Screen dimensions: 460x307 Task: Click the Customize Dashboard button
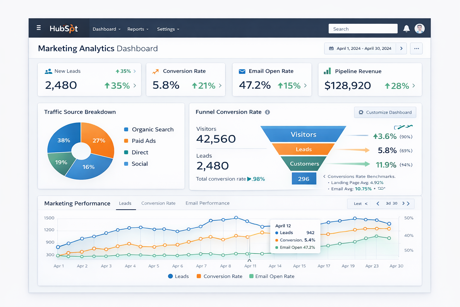point(385,112)
